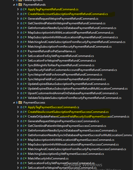
Task: Click C# icon of MapSubscriptionInfoWithLocationIdPaymentRefundCommand.cs
Action: point(25,33)
